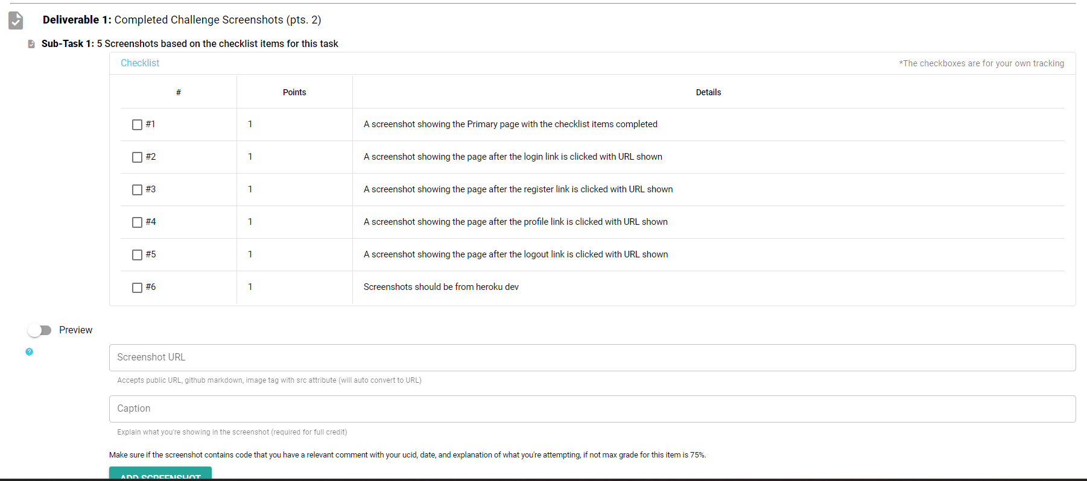Click the Checklist heading link

[140, 63]
